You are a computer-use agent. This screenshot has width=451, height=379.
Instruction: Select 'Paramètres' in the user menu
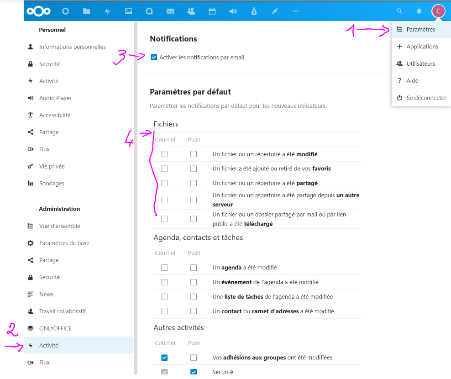pos(420,30)
